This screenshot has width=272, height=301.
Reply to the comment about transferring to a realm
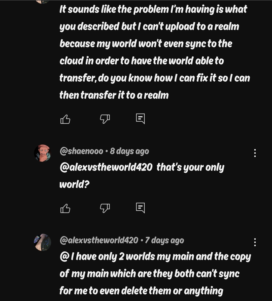(140, 119)
